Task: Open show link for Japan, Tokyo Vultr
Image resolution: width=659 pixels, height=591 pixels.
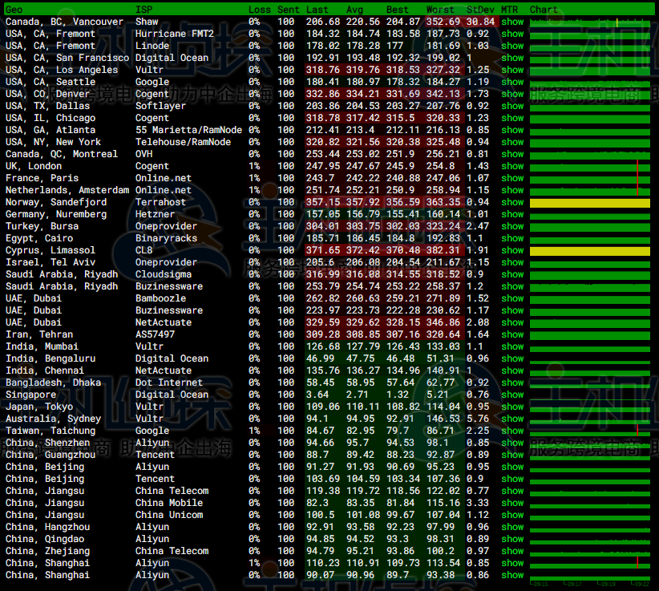Action: point(512,407)
